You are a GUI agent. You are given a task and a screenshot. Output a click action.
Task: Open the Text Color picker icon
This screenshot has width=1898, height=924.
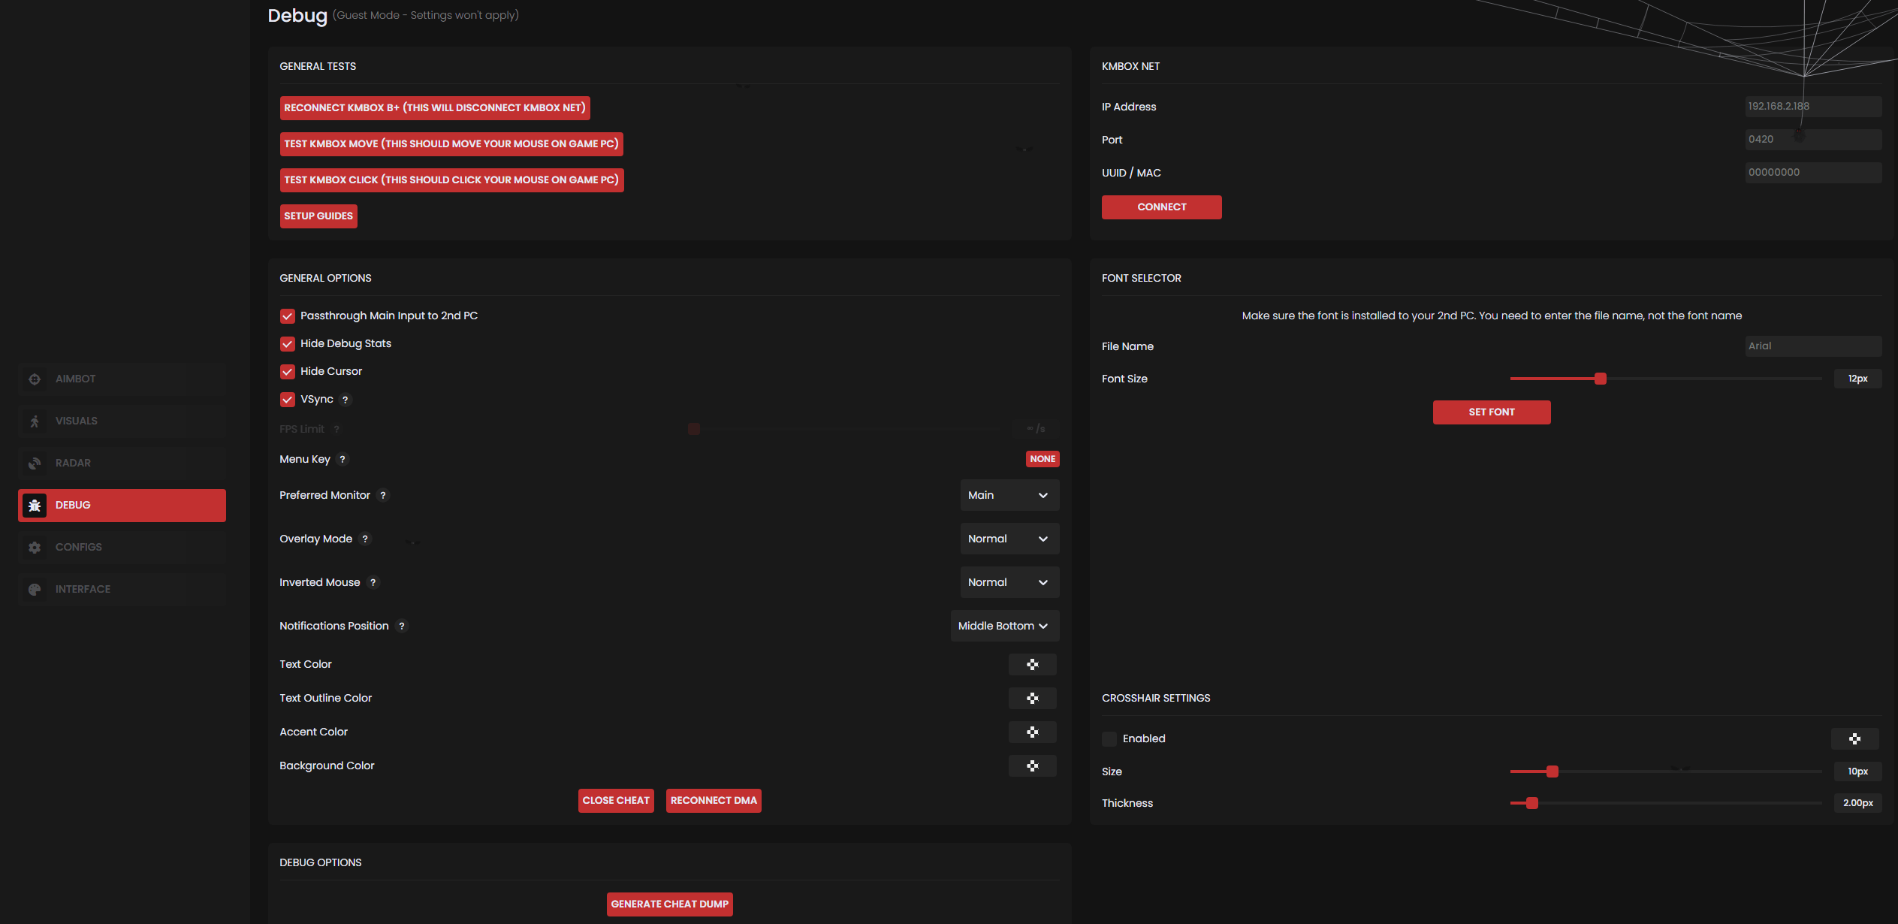click(1032, 665)
